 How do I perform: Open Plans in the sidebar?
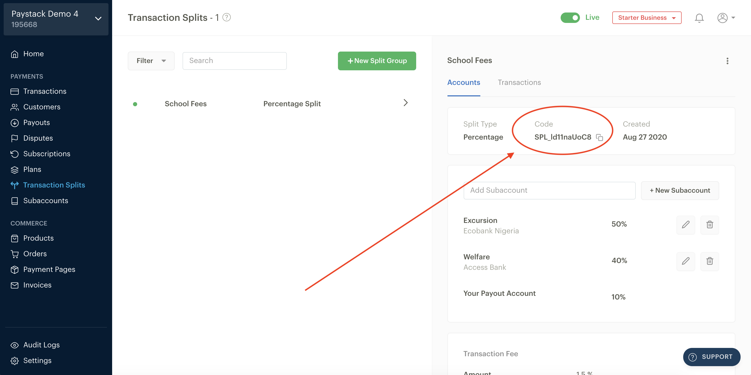[26, 170]
